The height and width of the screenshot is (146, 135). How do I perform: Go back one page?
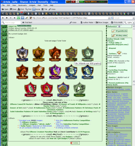pos(7,18)
